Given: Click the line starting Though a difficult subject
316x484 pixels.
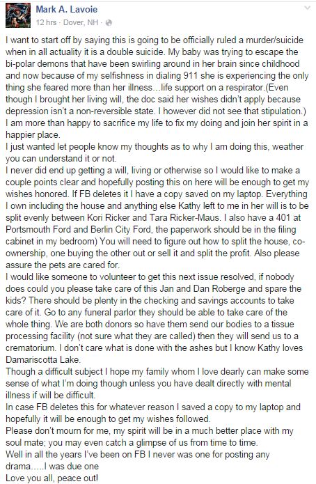Looking at the screenshot, I should [157, 372].
